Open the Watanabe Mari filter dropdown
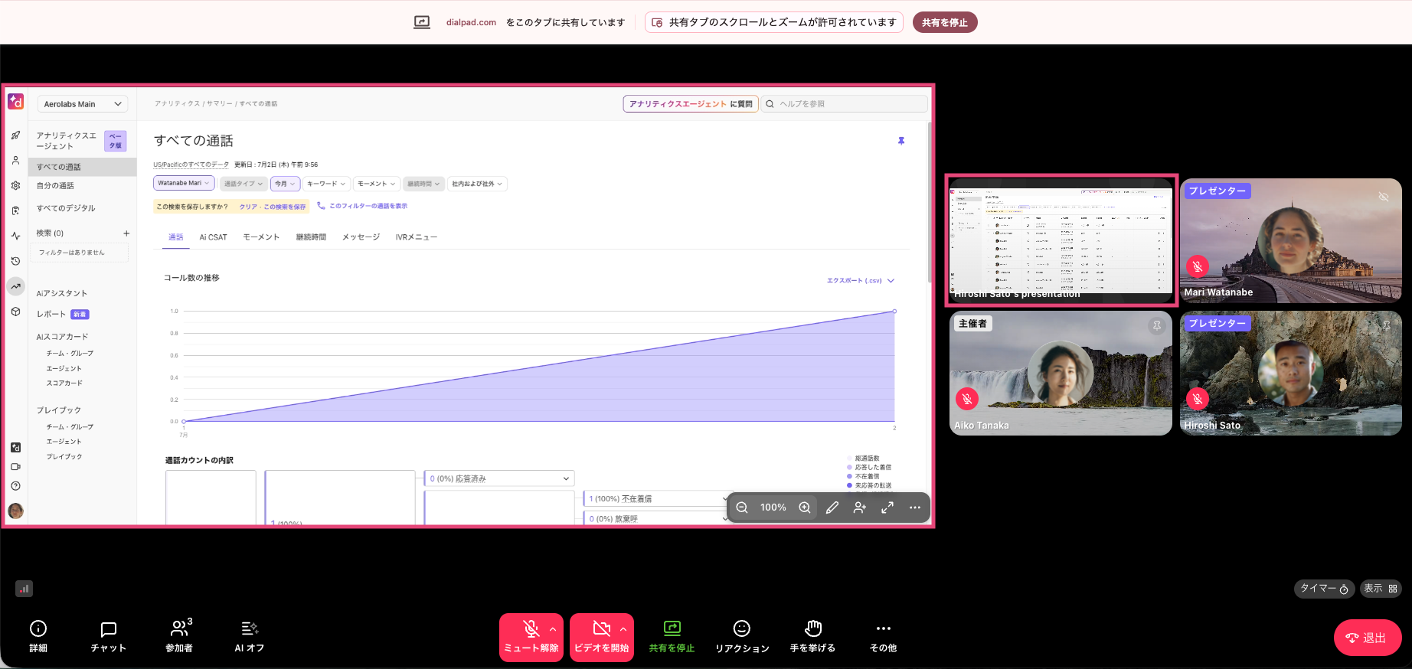This screenshot has height=669, width=1412. (184, 183)
